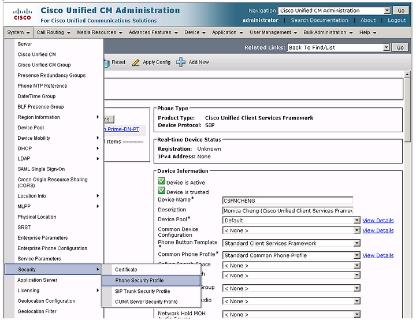Toggle the Device is trusted checkbox
The width and height of the screenshot is (416, 320).
(x=161, y=191)
